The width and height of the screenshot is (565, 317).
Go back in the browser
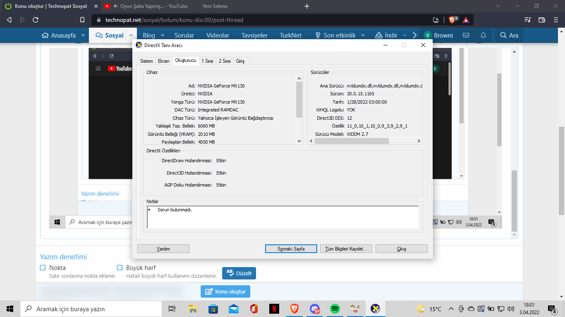pyautogui.click(x=10, y=20)
